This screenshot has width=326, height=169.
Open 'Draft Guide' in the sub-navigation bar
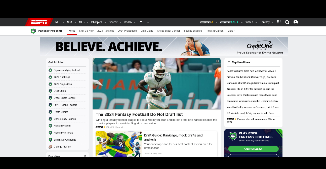[x=147, y=31]
